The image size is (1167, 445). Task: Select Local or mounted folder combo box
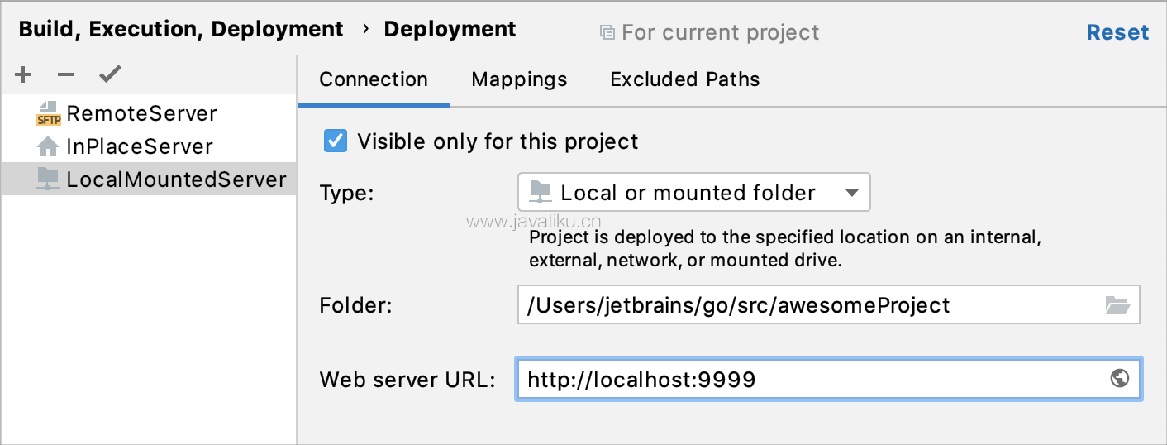click(x=693, y=192)
